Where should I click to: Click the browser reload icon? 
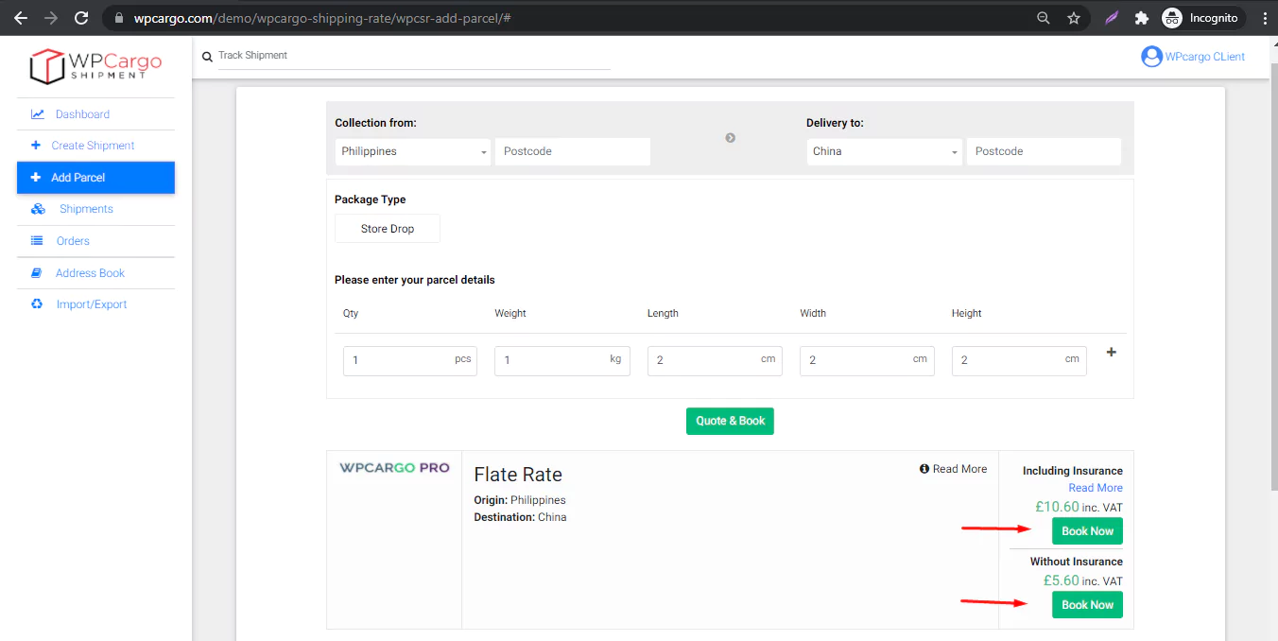[x=81, y=18]
